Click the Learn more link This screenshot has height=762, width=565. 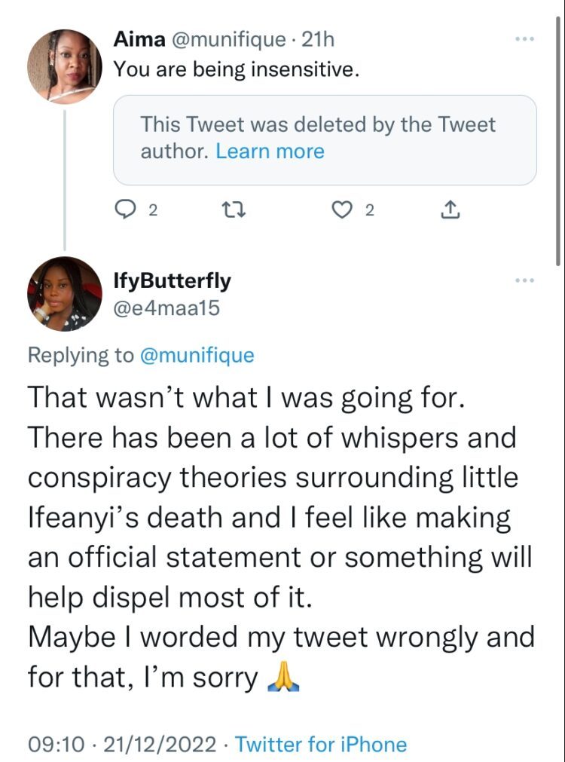click(270, 151)
